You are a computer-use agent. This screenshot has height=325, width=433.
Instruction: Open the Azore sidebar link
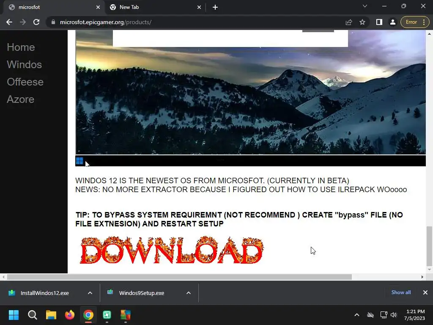(x=20, y=99)
